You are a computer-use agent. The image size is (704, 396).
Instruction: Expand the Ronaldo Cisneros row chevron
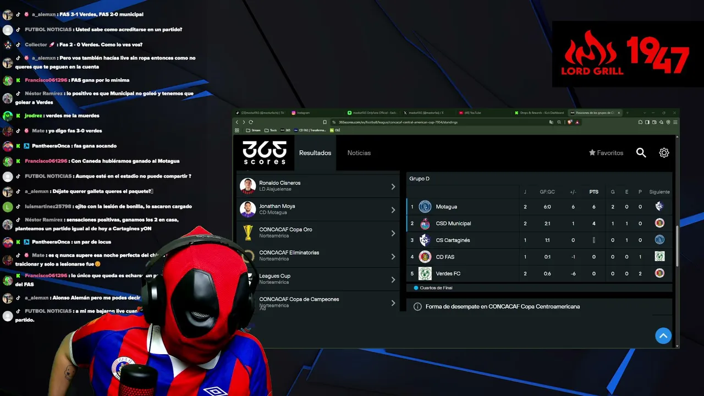pos(393,186)
